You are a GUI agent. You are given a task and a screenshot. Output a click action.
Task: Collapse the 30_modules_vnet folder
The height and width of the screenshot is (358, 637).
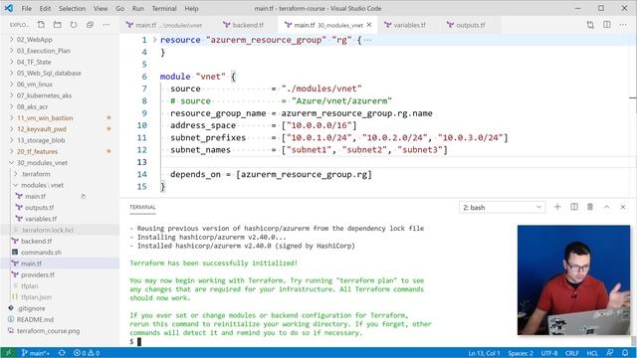42,163
